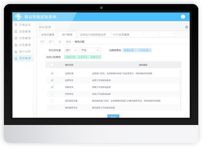Open the 角色 breadcrumb link
Viewport: 219px width, 150px height.
tap(68, 42)
